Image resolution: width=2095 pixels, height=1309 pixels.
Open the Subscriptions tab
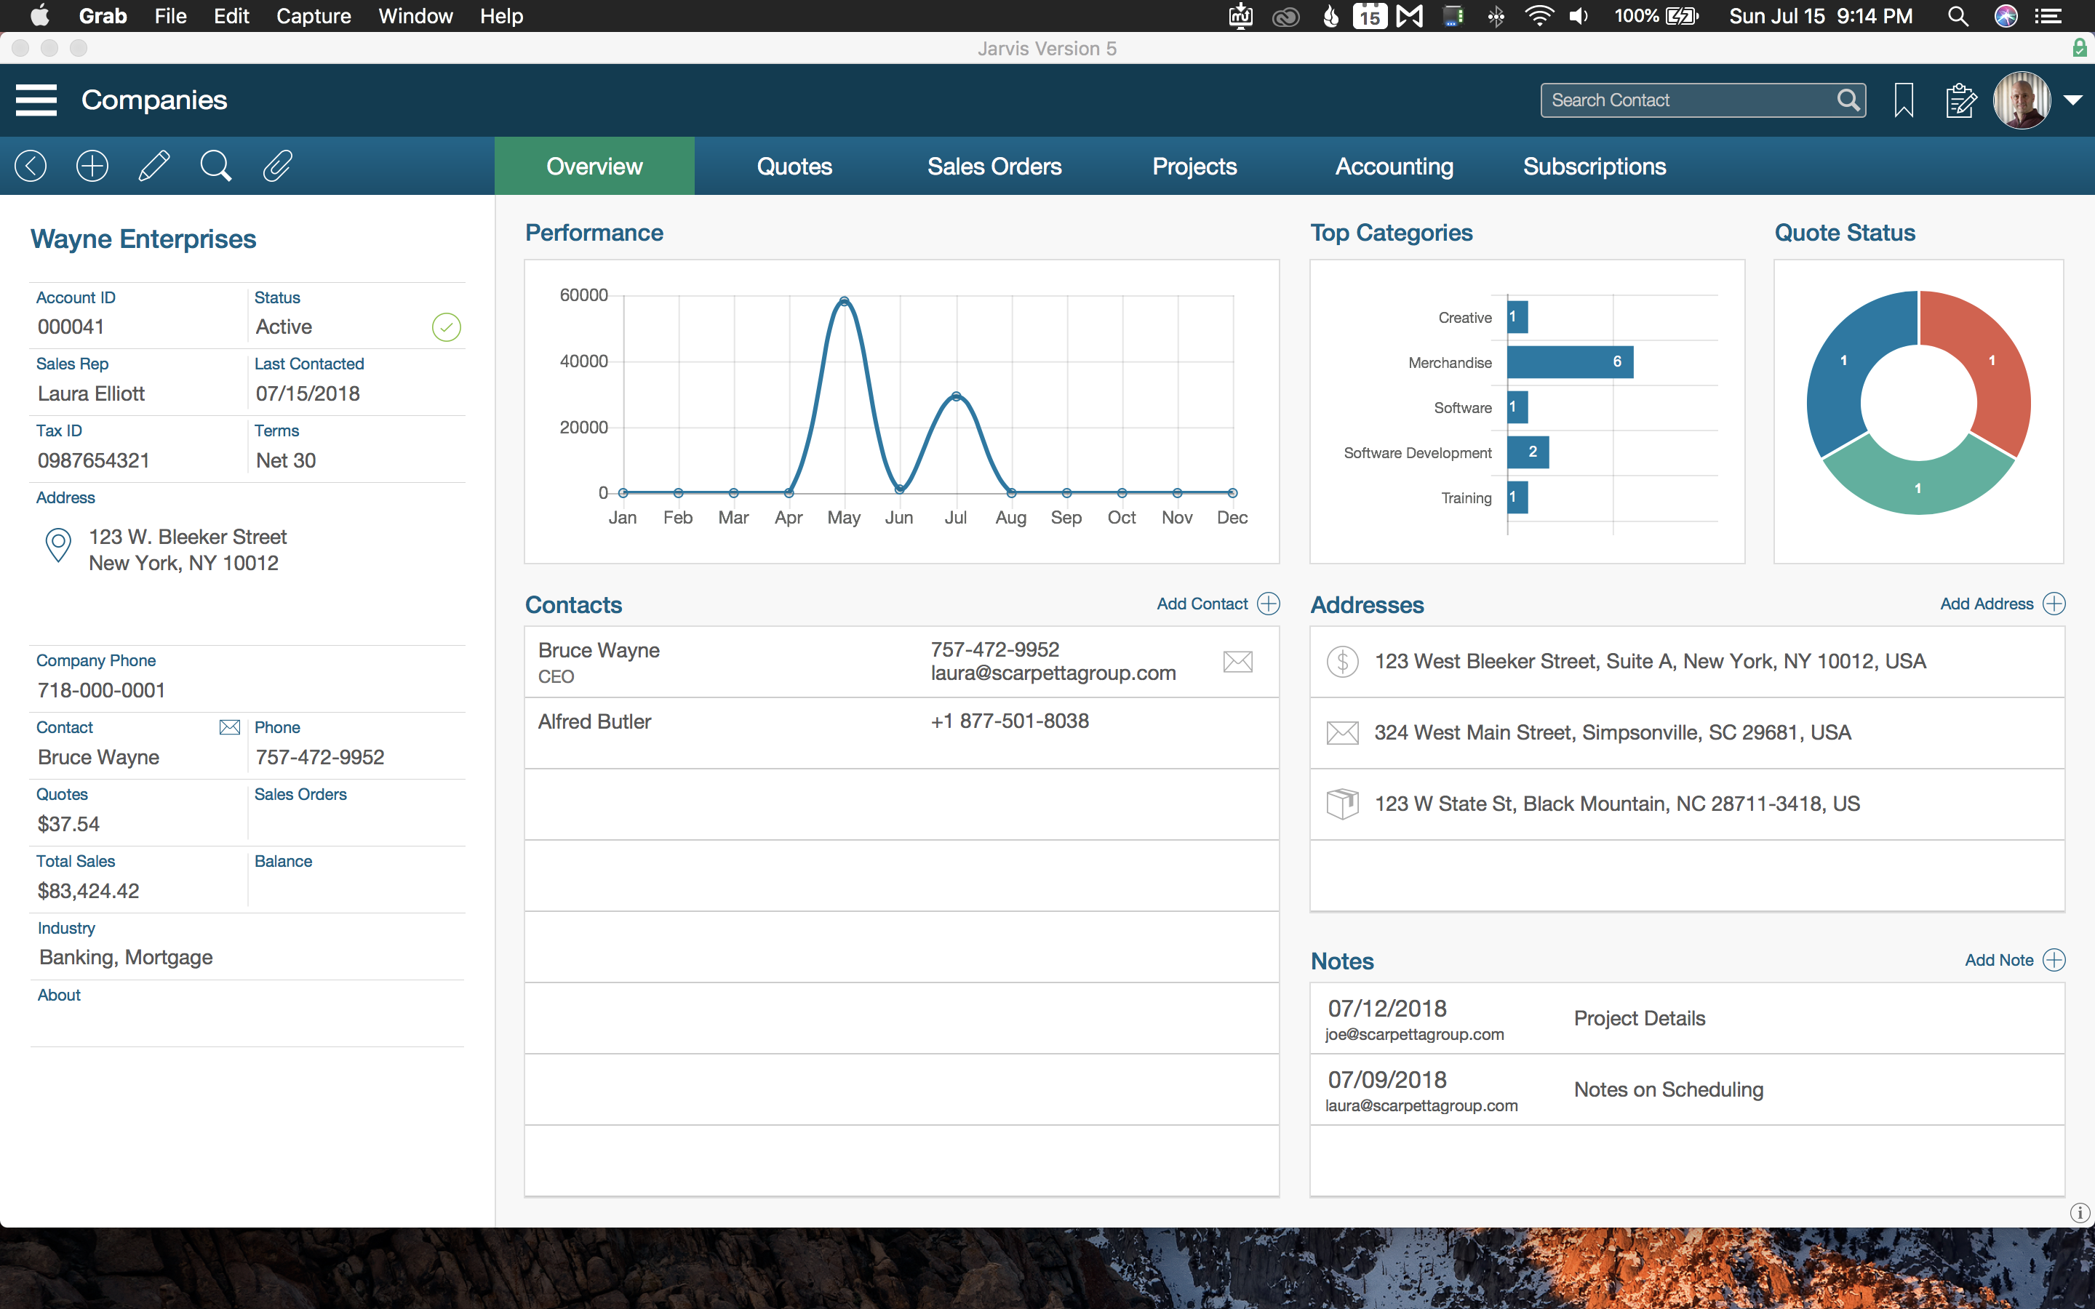pos(1595,167)
